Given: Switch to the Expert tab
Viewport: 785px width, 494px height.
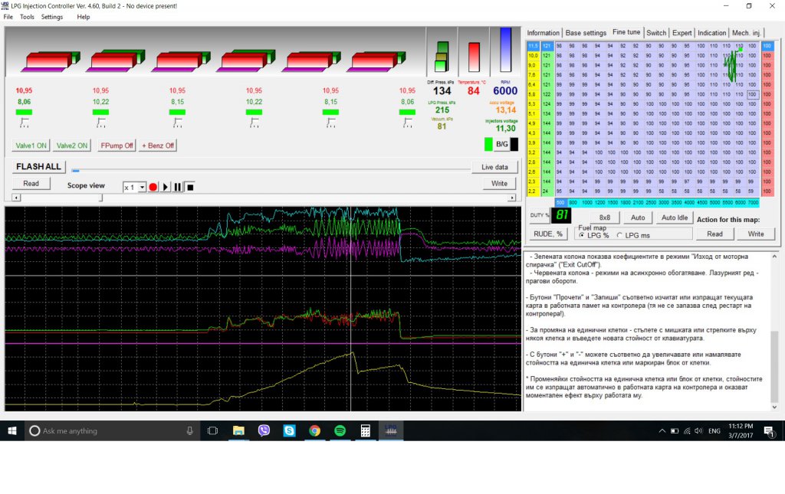Looking at the screenshot, I should [x=682, y=33].
